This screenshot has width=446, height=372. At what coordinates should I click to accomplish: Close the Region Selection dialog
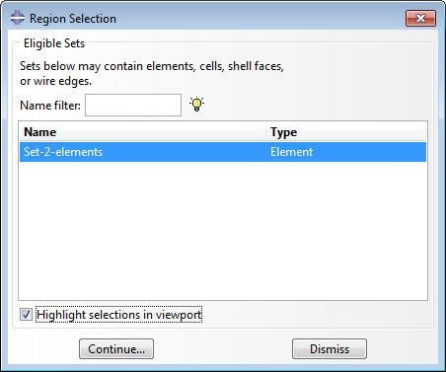420,18
